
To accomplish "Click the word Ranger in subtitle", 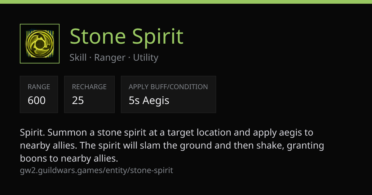I will click(110, 58).
